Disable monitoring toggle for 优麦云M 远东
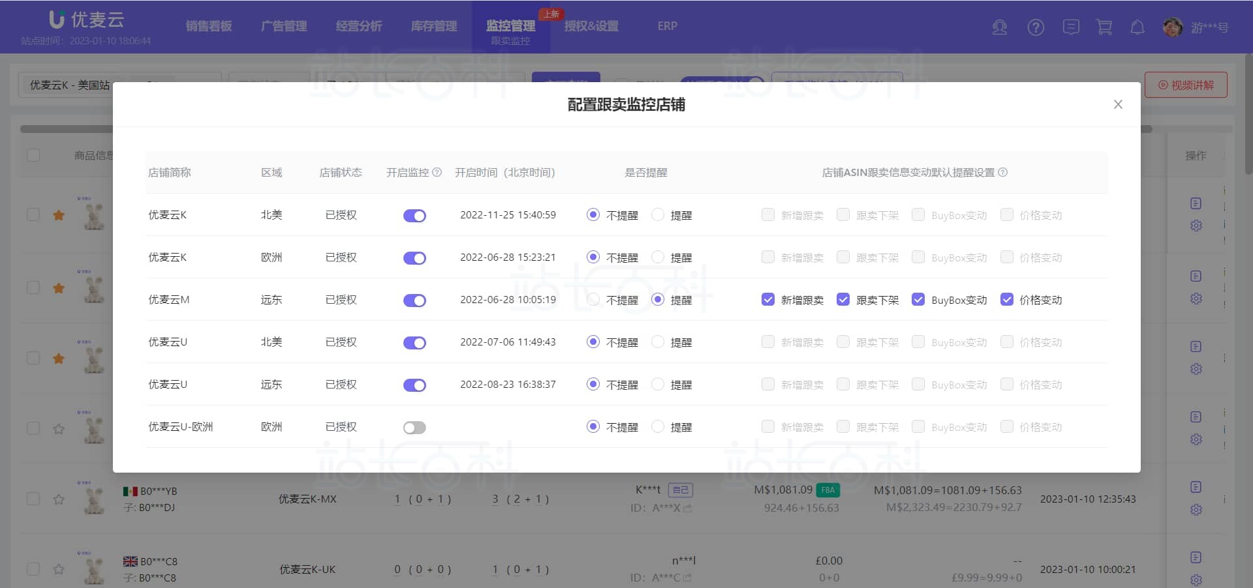Image resolution: width=1253 pixels, height=588 pixels. (x=414, y=301)
